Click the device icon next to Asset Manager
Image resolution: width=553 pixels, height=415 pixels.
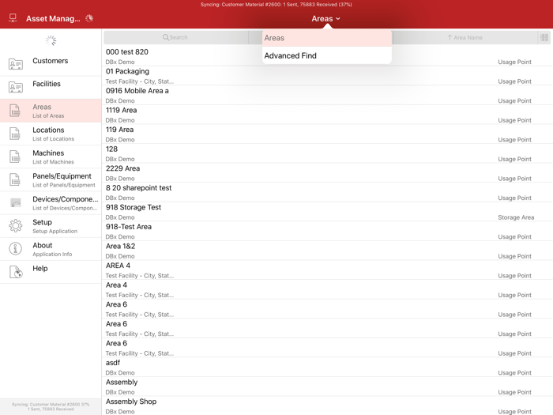[13, 18]
